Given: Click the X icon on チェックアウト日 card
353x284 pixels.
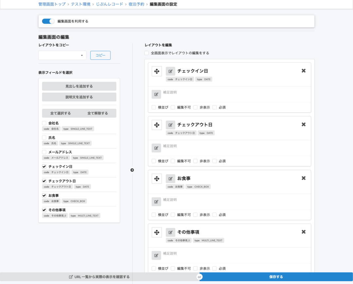Looking at the screenshot, I should click(x=303, y=124).
